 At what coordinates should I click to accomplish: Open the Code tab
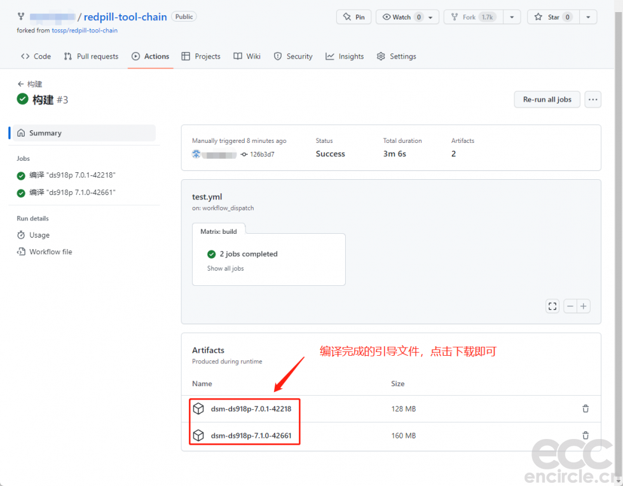click(x=36, y=57)
